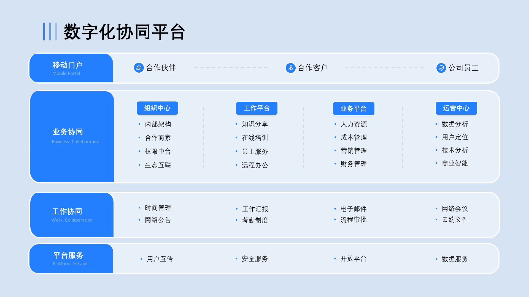Viewport: 529px width, 297px height.
Task: Open the 工作协同 Work Collaboration section
Action: tap(72, 215)
